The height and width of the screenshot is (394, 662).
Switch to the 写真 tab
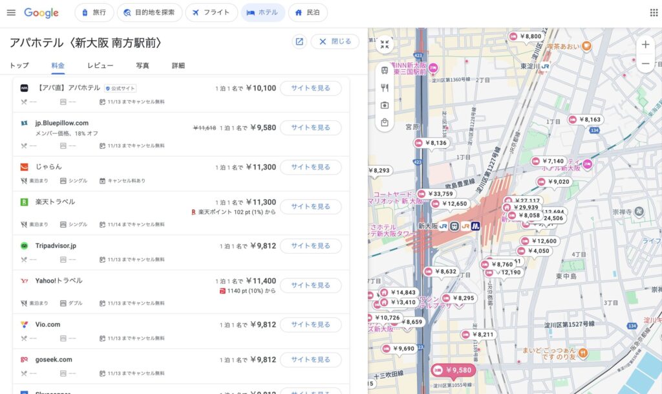[x=142, y=65]
